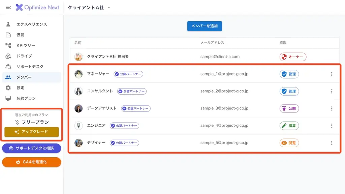Click the サポートデスクに相談 button

(x=31, y=149)
